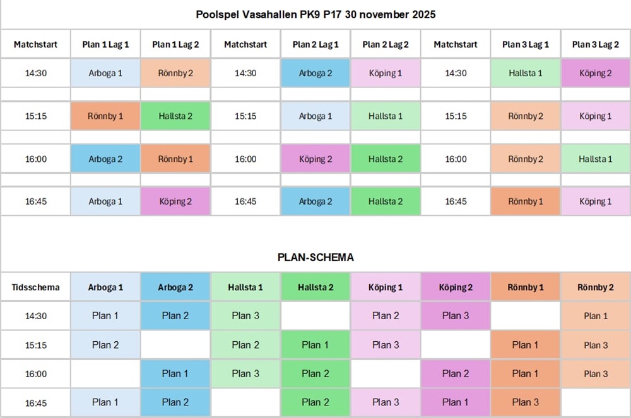Click the "Plan 1 Lag 1" column header
This screenshot has width=631, height=418.
pos(105,45)
